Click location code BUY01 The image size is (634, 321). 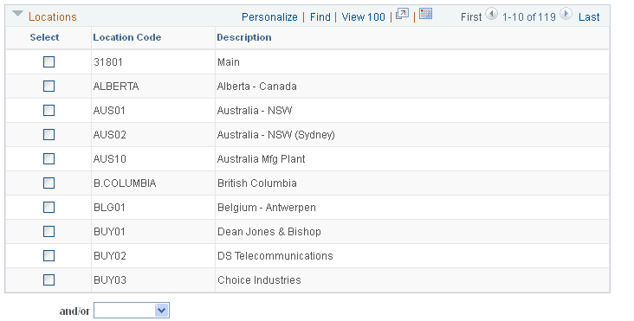click(109, 232)
